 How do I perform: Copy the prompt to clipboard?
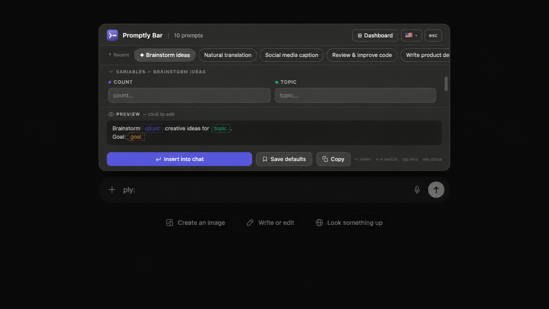coord(333,159)
